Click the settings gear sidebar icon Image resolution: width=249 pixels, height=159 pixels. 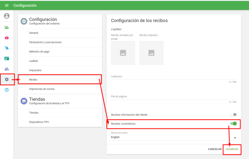click(7, 79)
